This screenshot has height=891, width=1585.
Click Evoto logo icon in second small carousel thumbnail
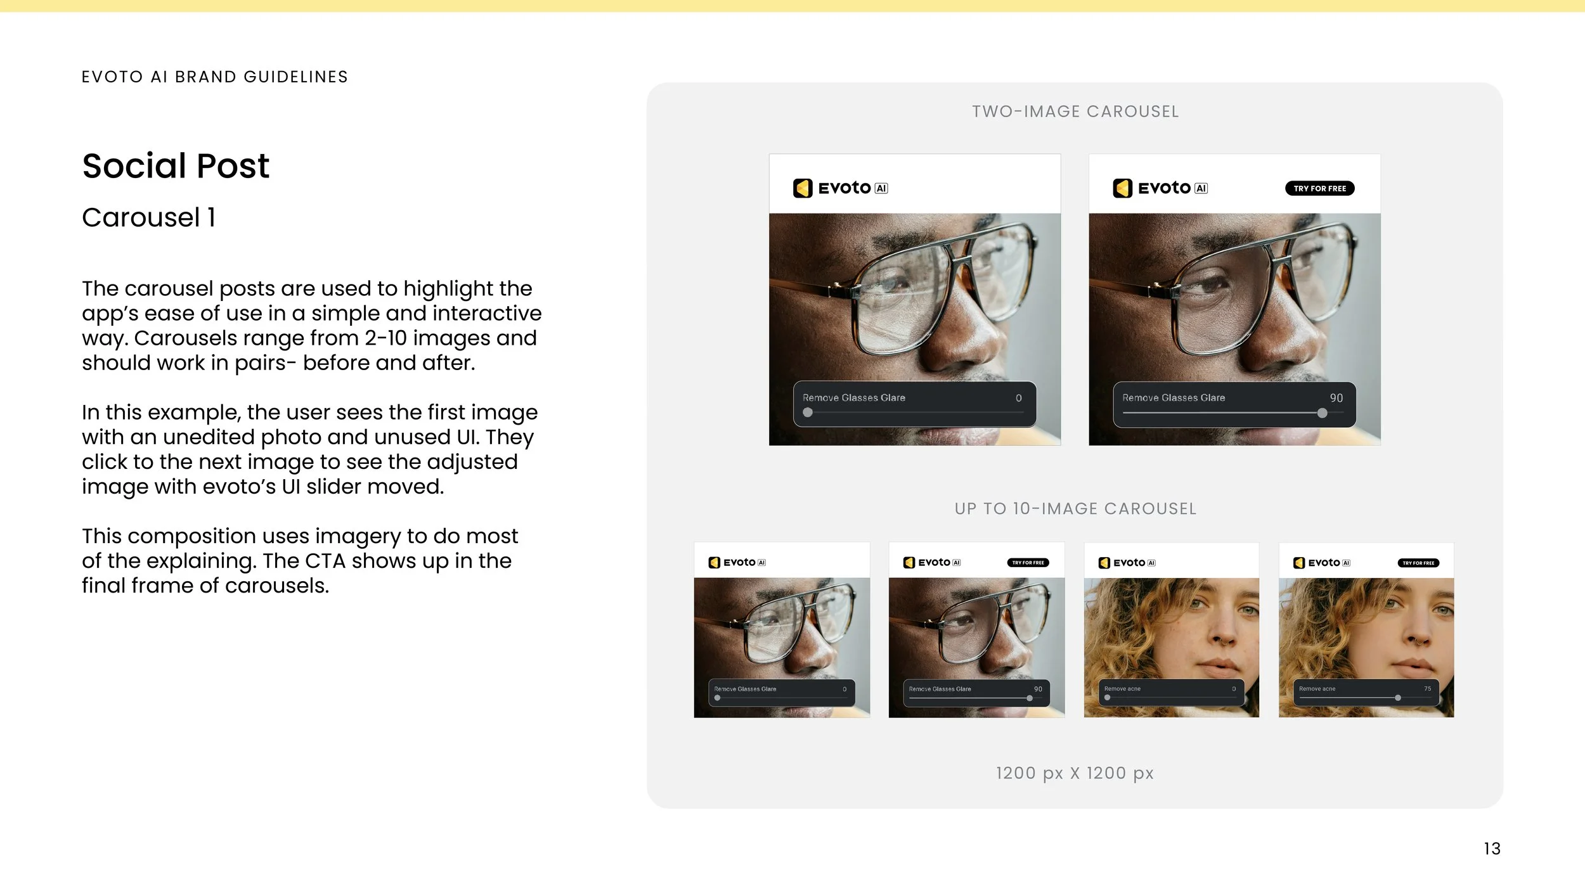pyautogui.click(x=909, y=563)
